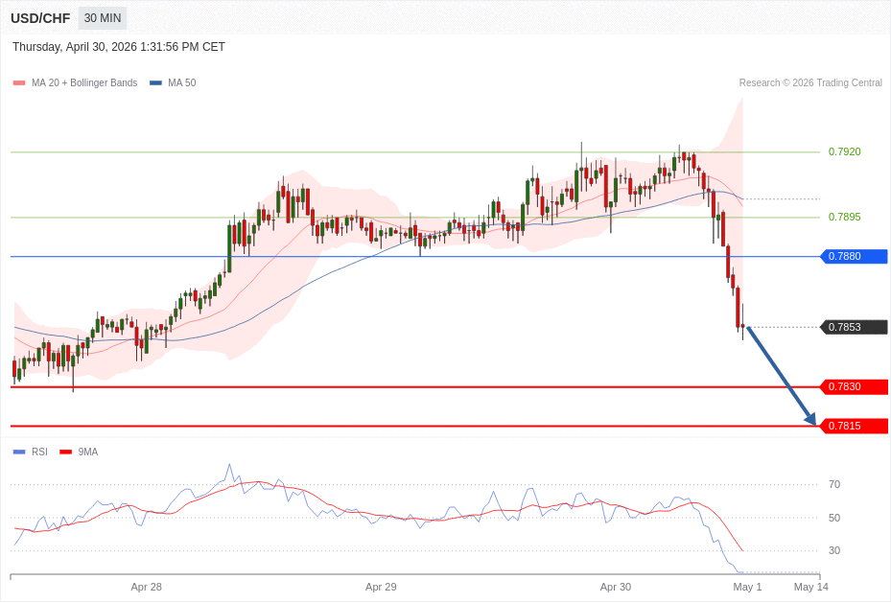Select the 30 MIN timeframe badge
The width and height of the screenshot is (891, 603).
point(103,18)
